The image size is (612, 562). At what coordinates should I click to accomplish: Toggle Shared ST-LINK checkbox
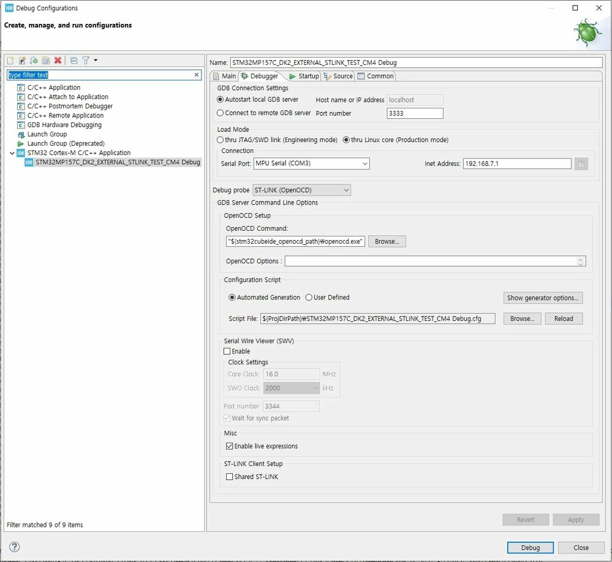click(x=230, y=477)
